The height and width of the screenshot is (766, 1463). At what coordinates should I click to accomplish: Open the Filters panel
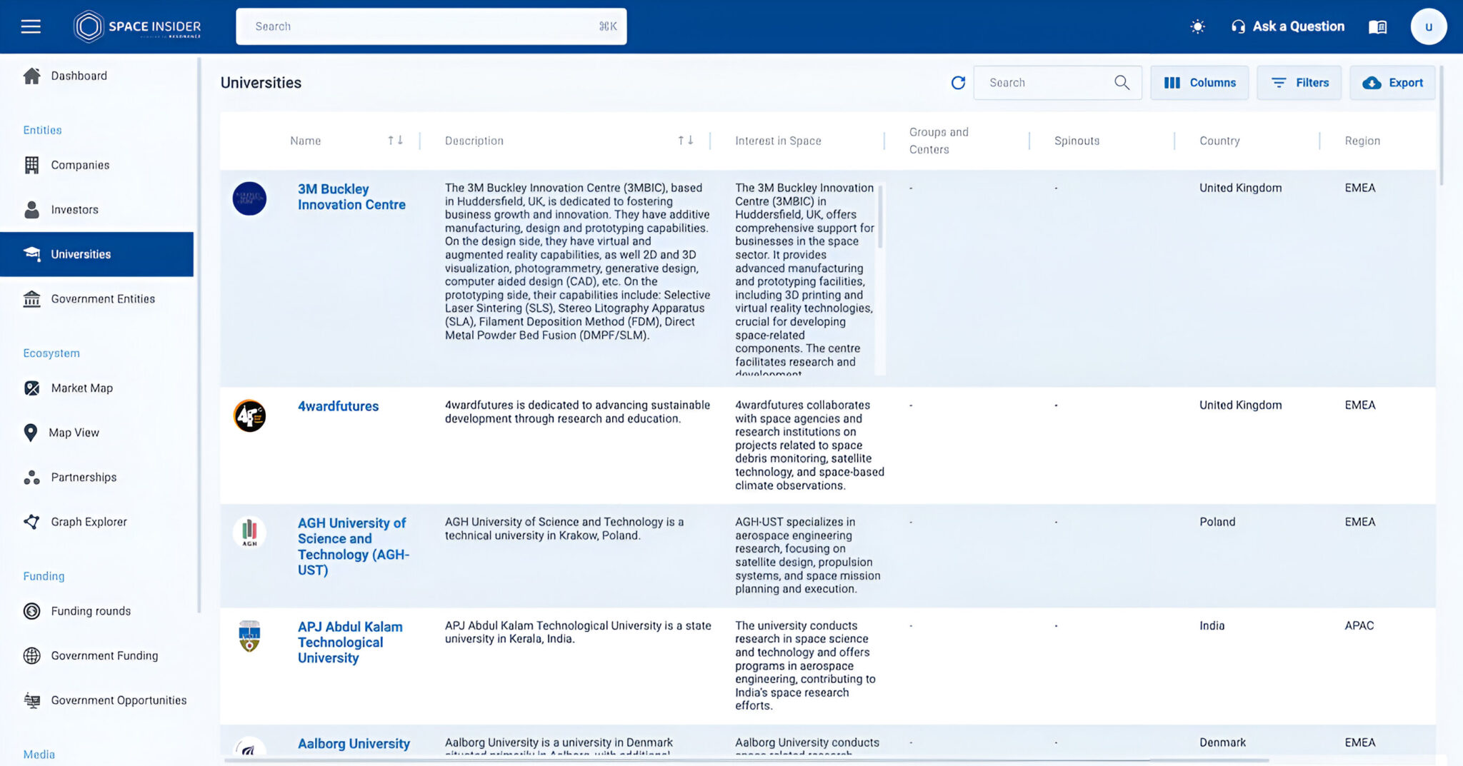(1299, 83)
